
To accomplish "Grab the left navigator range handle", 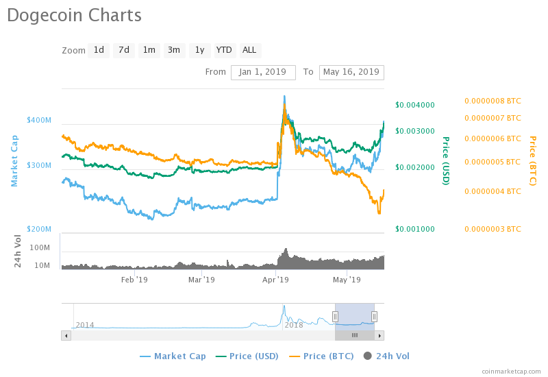I will click(335, 317).
